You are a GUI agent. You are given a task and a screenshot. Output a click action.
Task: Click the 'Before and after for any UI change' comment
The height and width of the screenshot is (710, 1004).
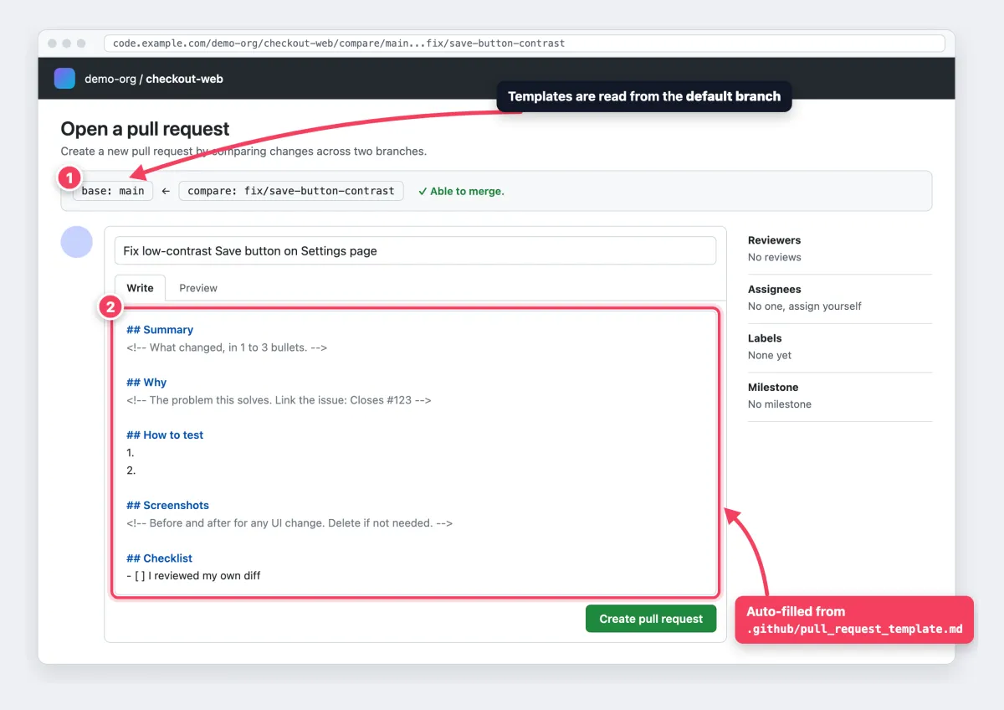pos(289,523)
